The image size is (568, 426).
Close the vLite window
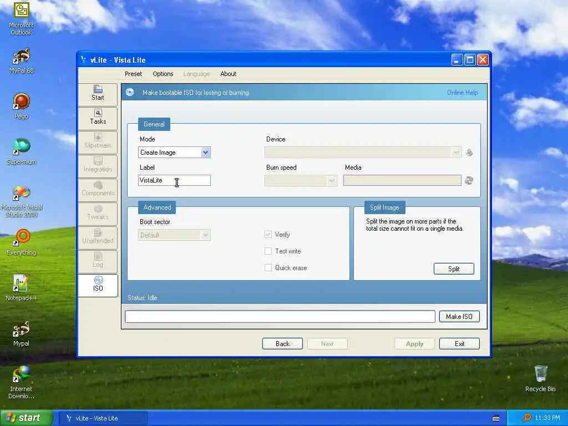point(483,60)
